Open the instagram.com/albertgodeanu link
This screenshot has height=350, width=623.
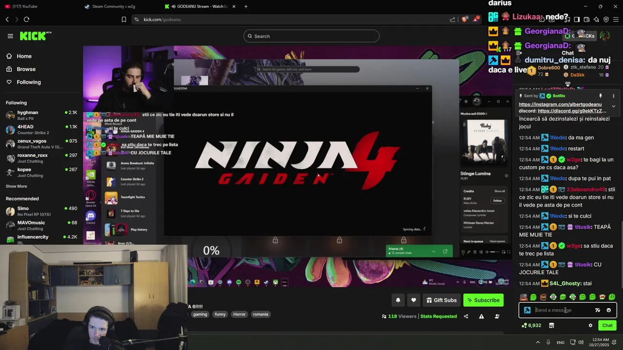tap(560, 105)
